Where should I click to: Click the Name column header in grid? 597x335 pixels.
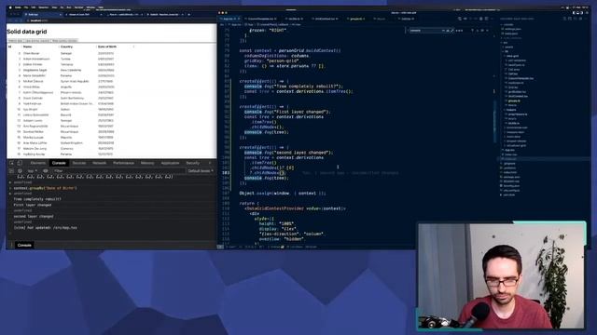coord(27,47)
